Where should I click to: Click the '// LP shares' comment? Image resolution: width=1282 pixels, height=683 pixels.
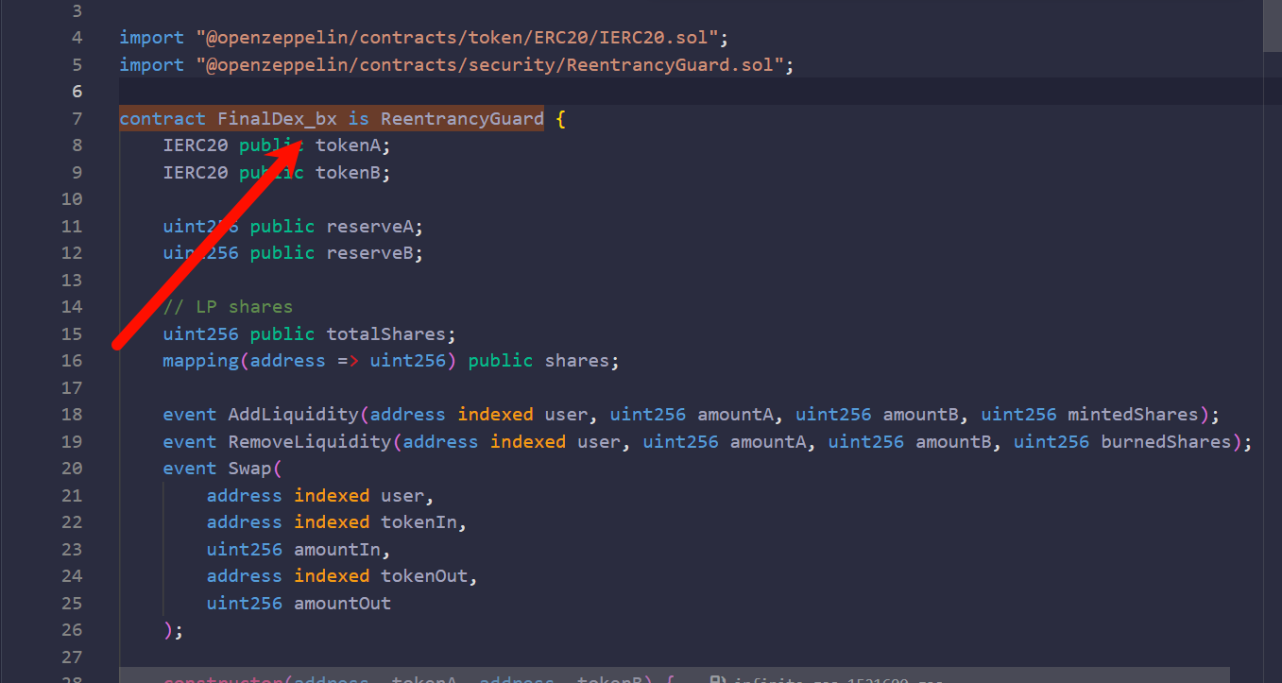[228, 307]
